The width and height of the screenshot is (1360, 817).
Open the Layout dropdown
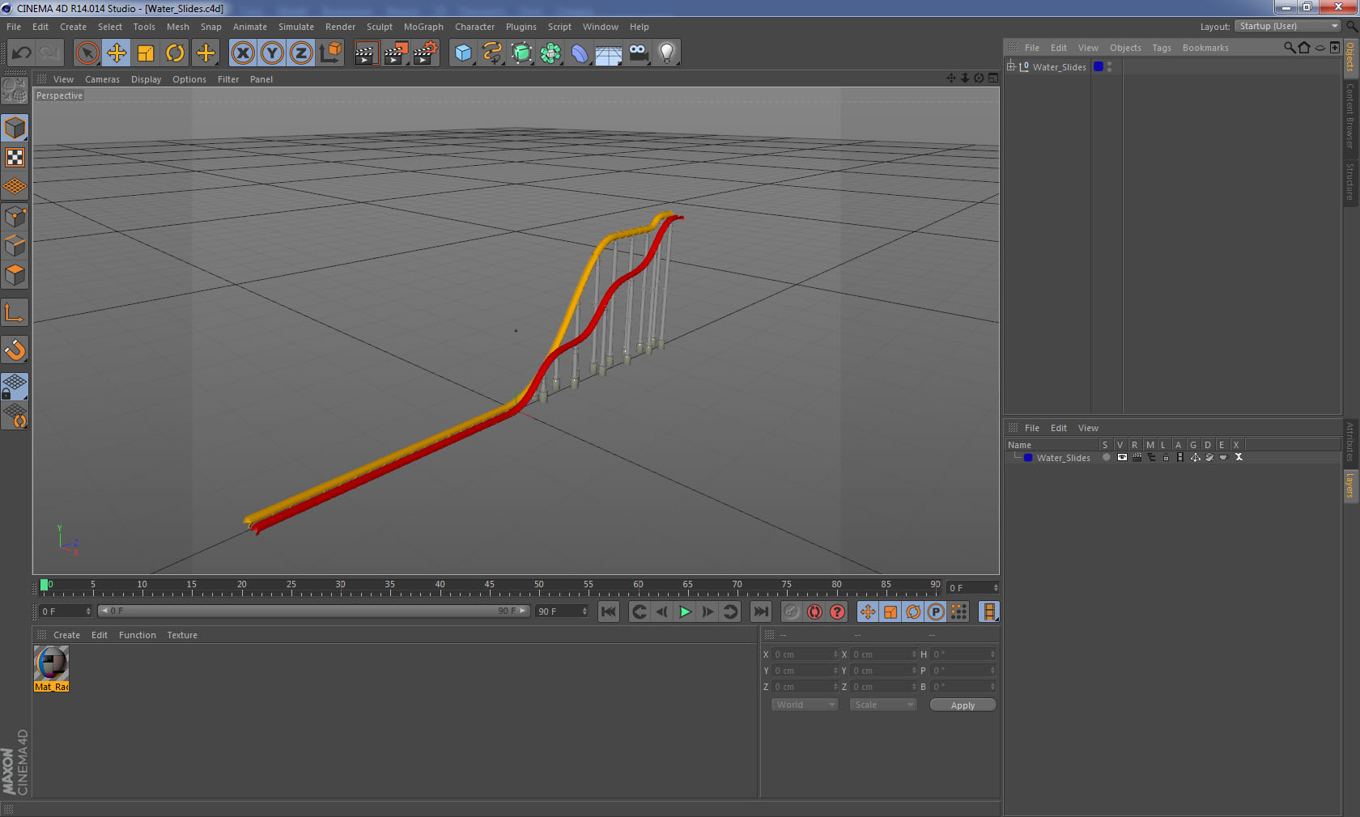click(x=1289, y=26)
